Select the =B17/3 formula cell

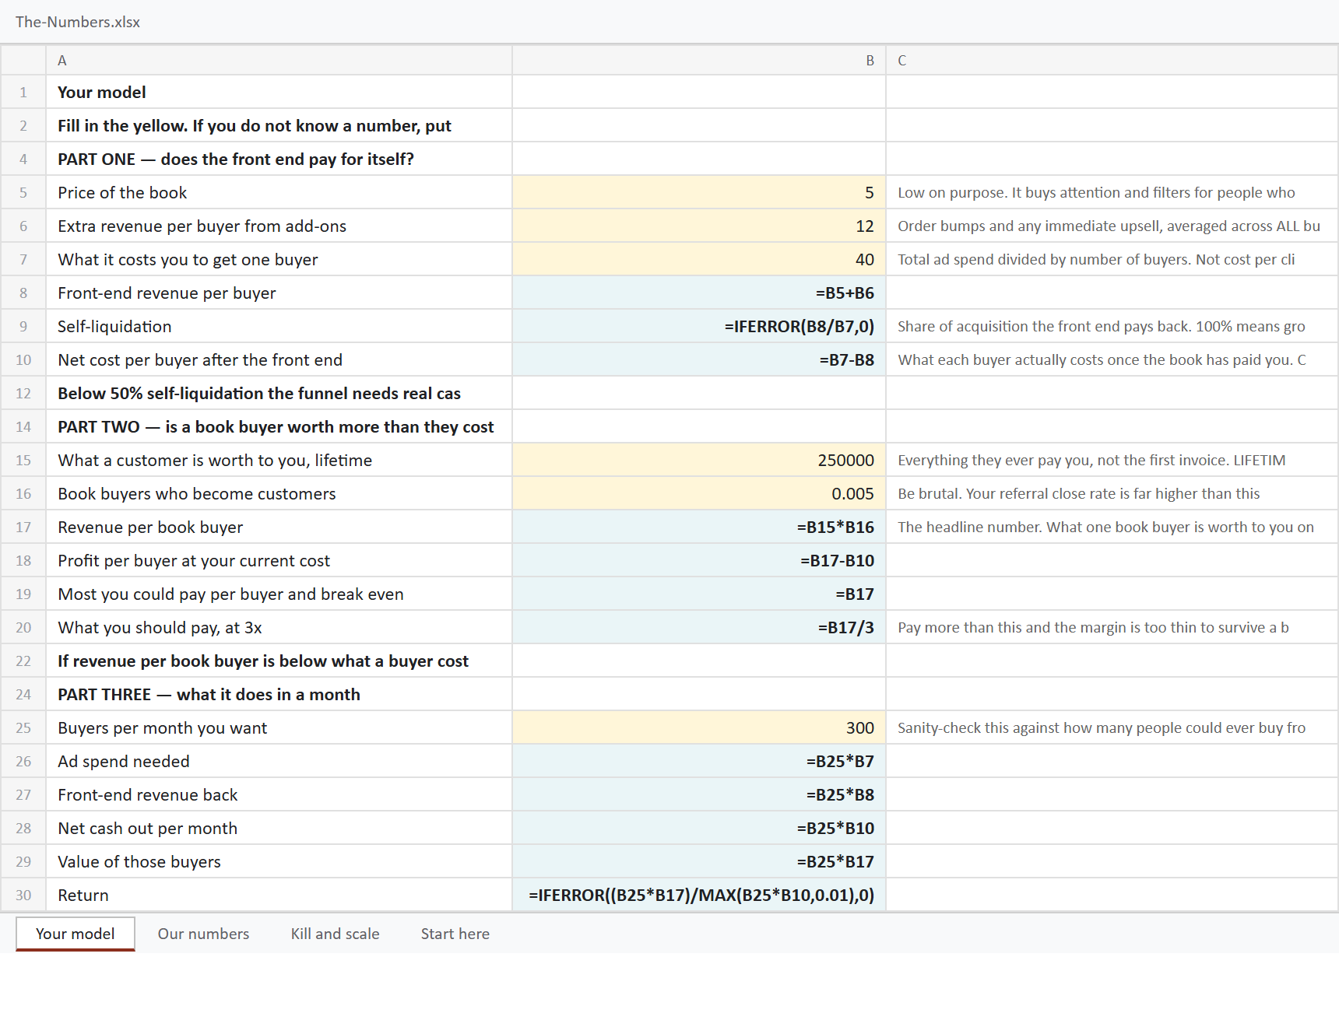(699, 627)
